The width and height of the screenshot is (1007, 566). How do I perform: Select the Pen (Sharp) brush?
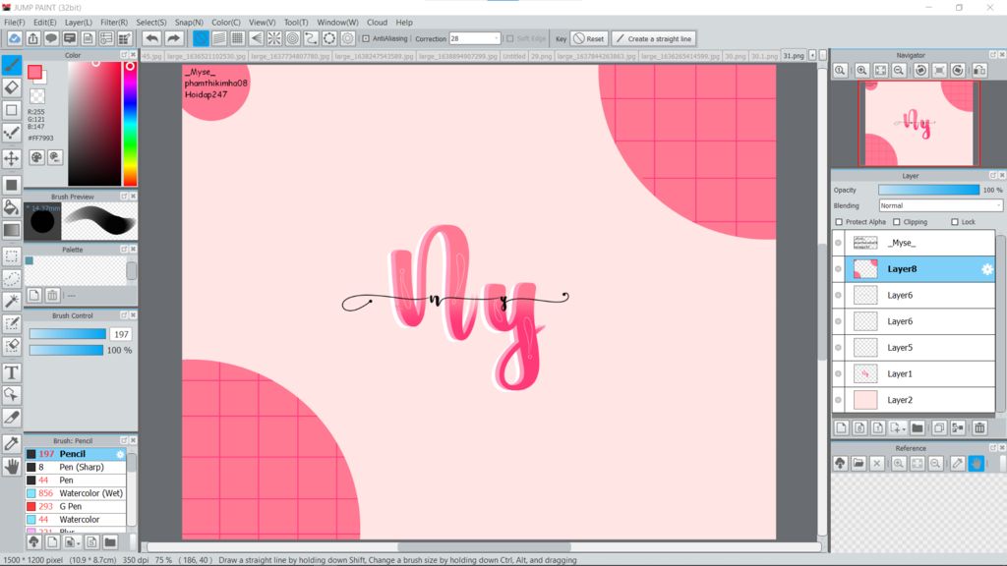[x=76, y=467]
